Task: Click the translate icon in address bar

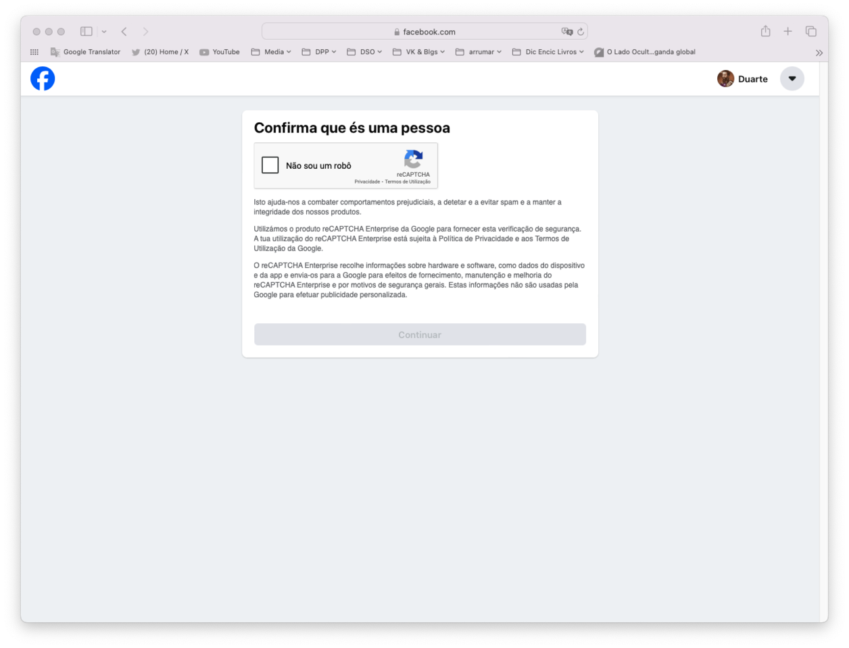Action: pos(566,32)
